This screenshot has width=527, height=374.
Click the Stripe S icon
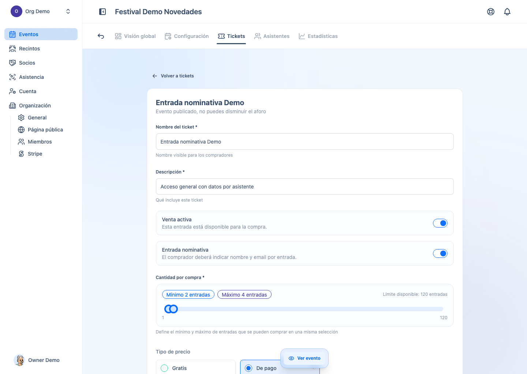pyautogui.click(x=21, y=154)
